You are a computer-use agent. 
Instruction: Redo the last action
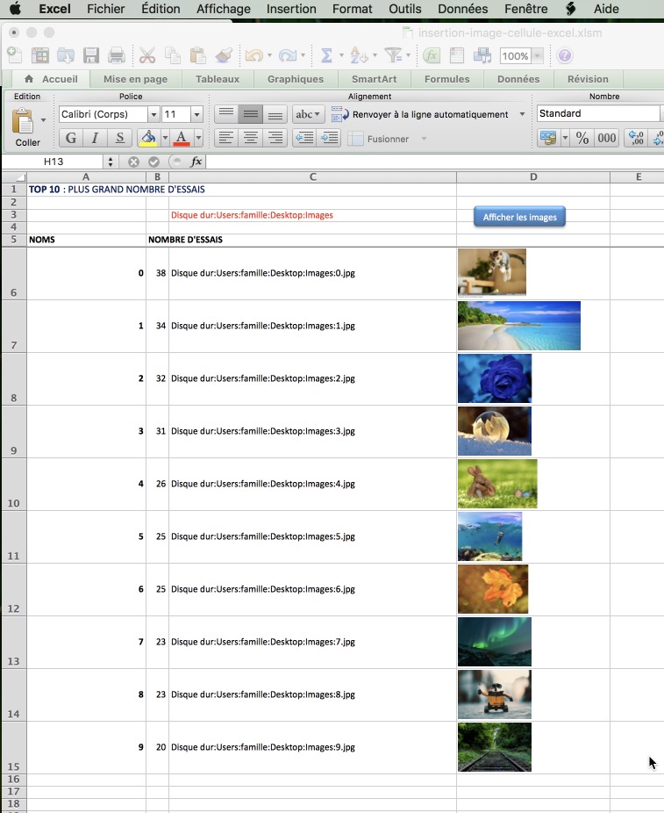[288, 55]
